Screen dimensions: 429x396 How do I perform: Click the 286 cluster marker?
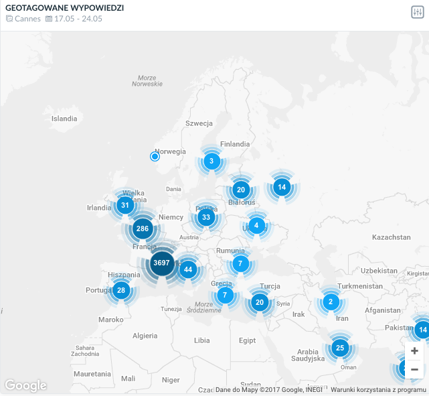click(x=143, y=229)
